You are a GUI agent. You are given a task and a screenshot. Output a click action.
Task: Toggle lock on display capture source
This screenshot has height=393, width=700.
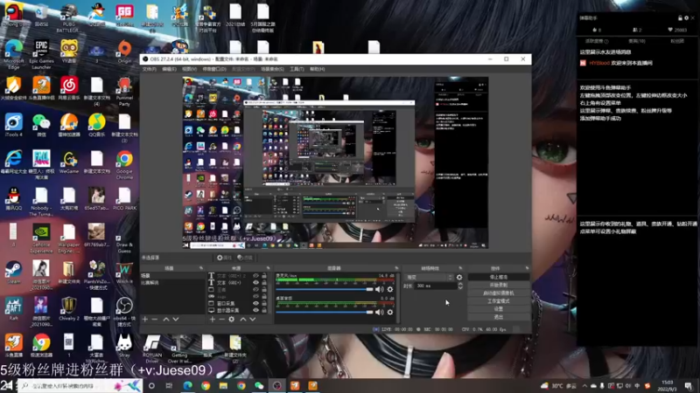tap(264, 310)
